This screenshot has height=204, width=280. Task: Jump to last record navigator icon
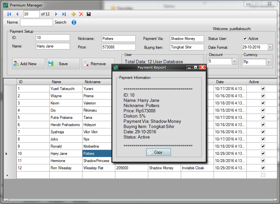tap(64, 14)
